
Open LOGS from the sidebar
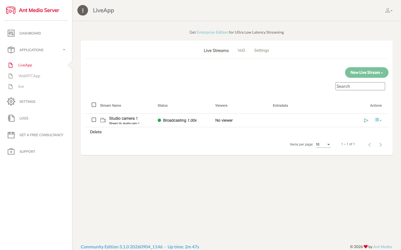tap(24, 118)
